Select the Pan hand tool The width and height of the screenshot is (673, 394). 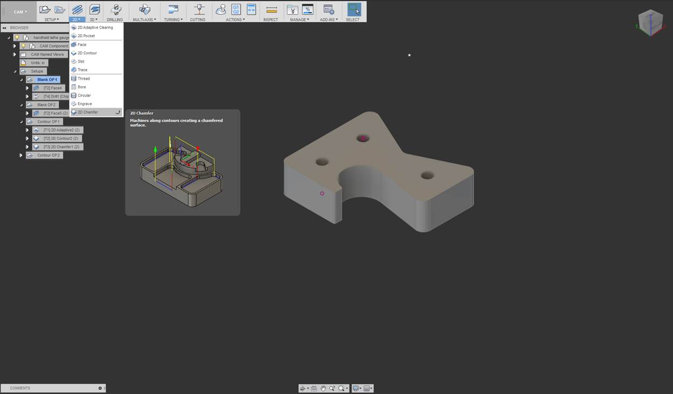(323, 388)
